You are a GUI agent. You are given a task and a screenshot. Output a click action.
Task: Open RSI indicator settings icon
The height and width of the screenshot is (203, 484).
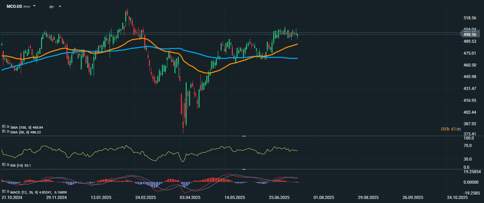pyautogui.click(x=4, y=165)
